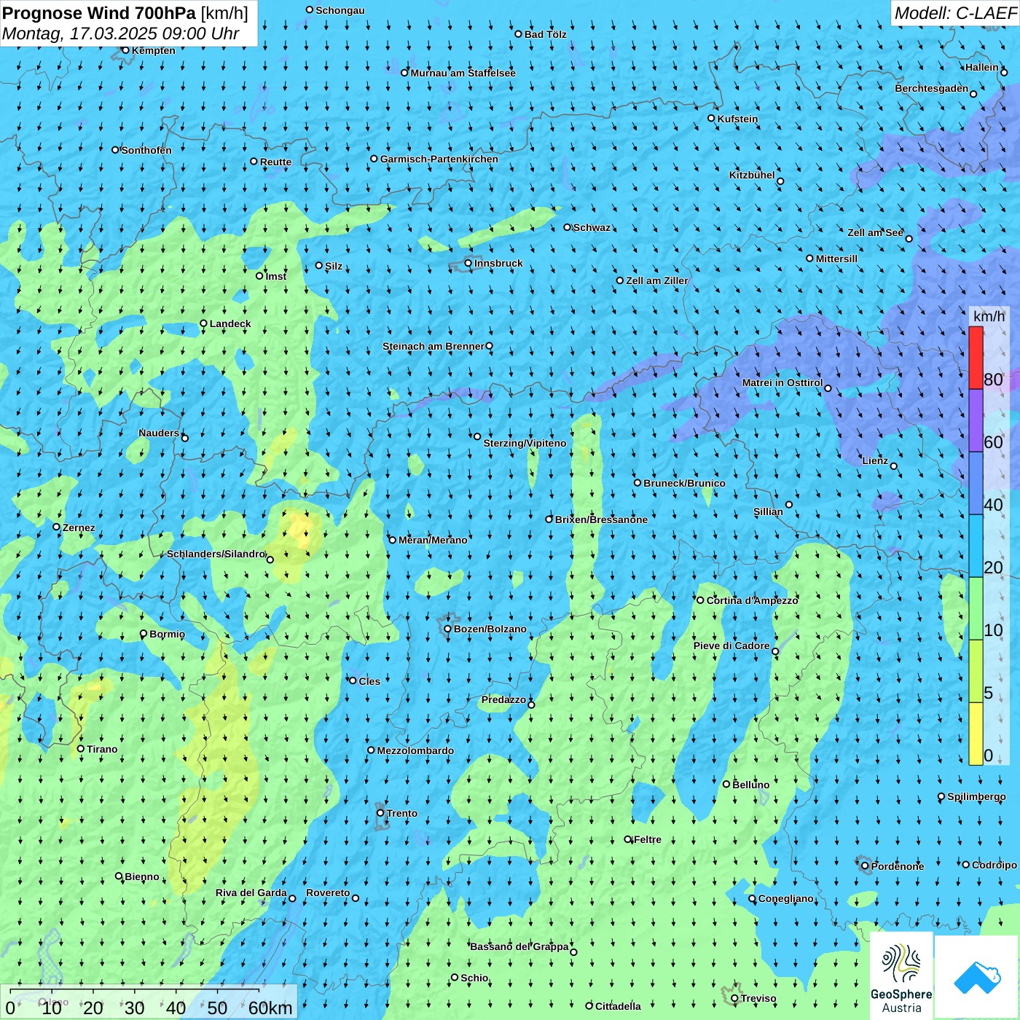
Task: Click the Kufstein station dot
Action: [x=711, y=118]
